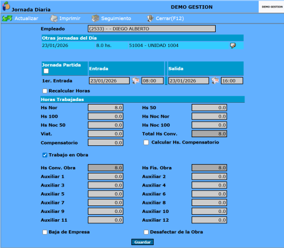Uncheck the Trabajo en Obra checkbox

pos(45,155)
